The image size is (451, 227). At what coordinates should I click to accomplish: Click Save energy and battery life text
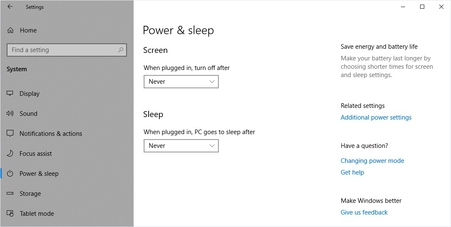tap(379, 47)
